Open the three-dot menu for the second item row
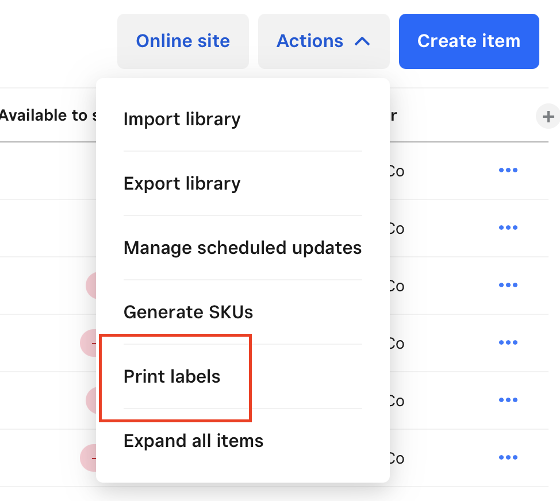560x501 pixels. (508, 228)
